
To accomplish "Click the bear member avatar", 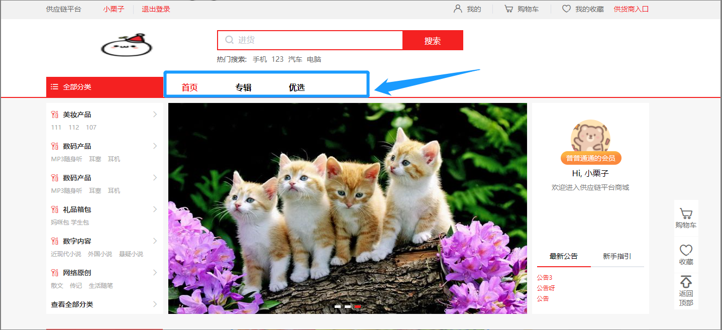I will pyautogui.click(x=590, y=136).
